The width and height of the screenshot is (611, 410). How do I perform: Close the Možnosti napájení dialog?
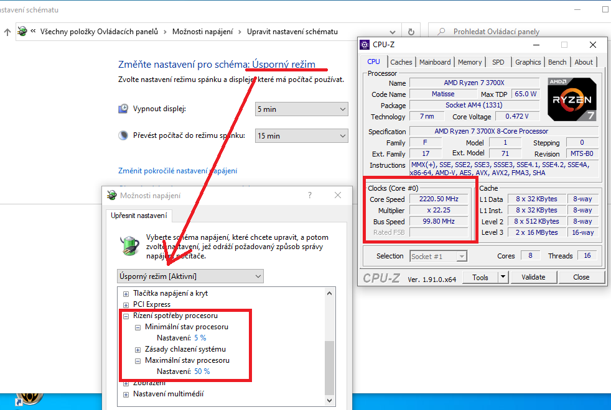338,195
